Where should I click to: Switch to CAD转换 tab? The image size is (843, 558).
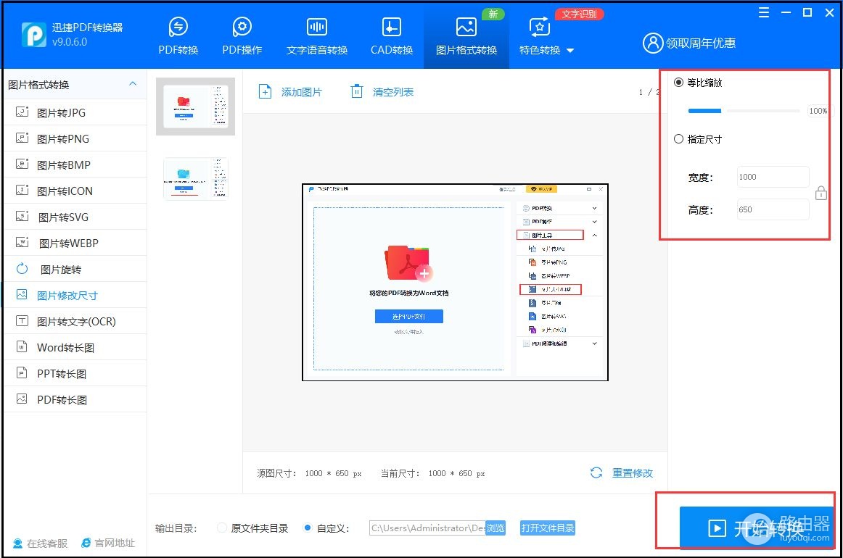(x=392, y=36)
